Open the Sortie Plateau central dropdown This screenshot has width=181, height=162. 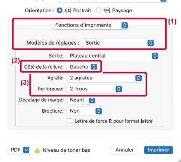[x=113, y=56]
